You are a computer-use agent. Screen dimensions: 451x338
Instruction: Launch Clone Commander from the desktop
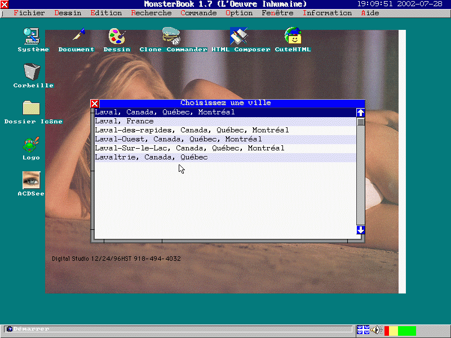[172, 37]
